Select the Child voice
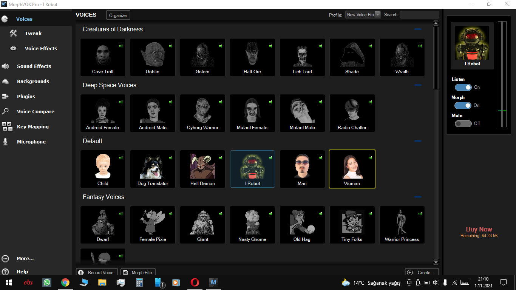 [103, 169]
